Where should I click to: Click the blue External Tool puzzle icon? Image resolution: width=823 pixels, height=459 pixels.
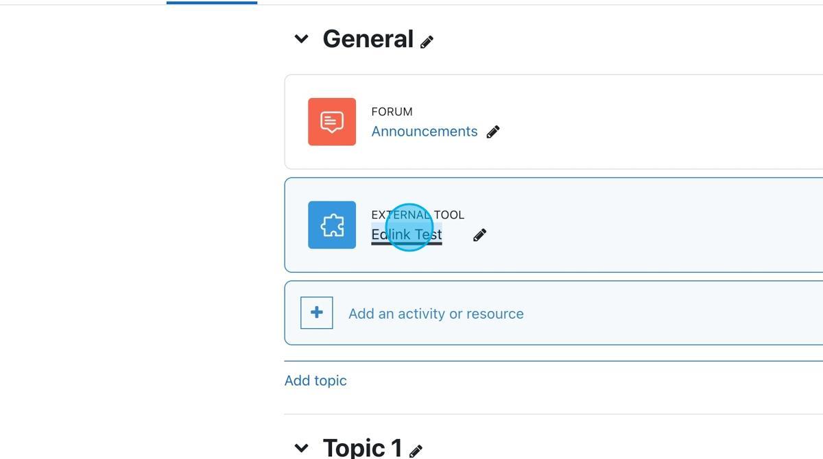pyautogui.click(x=332, y=225)
